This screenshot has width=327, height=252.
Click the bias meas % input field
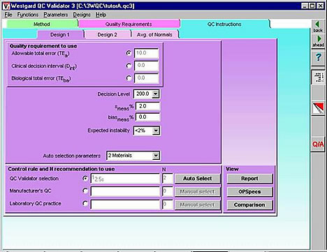click(x=148, y=117)
